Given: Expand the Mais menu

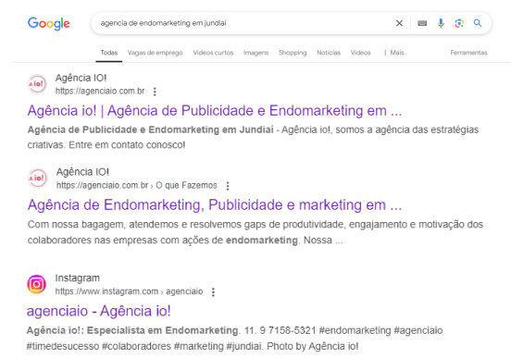Looking at the screenshot, I should [394, 53].
